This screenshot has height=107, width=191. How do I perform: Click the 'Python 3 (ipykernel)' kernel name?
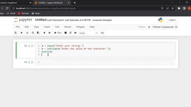(x=164, y=27)
